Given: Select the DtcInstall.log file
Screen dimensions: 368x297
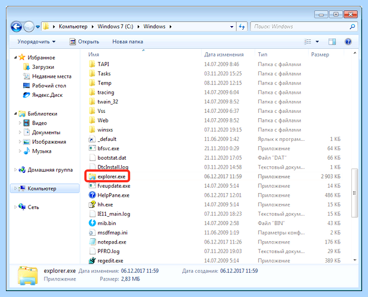Looking at the screenshot, I should pyautogui.click(x=113, y=167).
